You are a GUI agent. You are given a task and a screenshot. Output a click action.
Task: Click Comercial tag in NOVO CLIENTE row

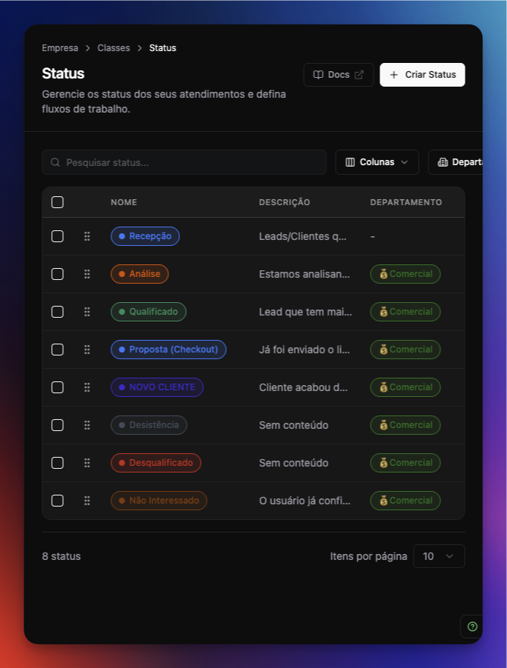click(x=405, y=387)
